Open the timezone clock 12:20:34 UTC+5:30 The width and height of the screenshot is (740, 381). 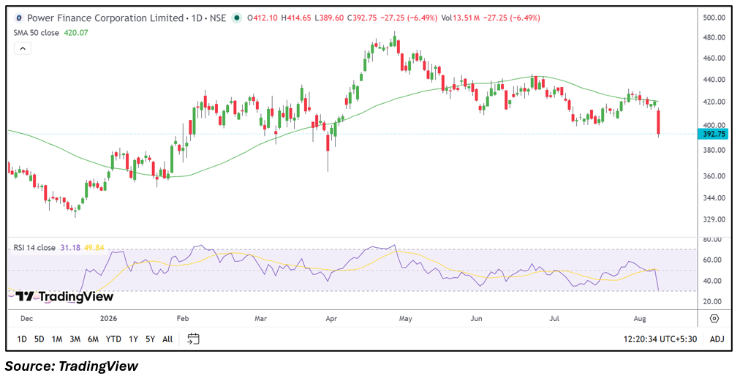[660, 339]
